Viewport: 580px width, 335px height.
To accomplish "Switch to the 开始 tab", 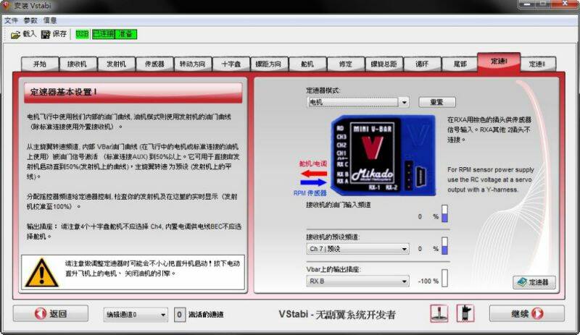I will [40, 64].
